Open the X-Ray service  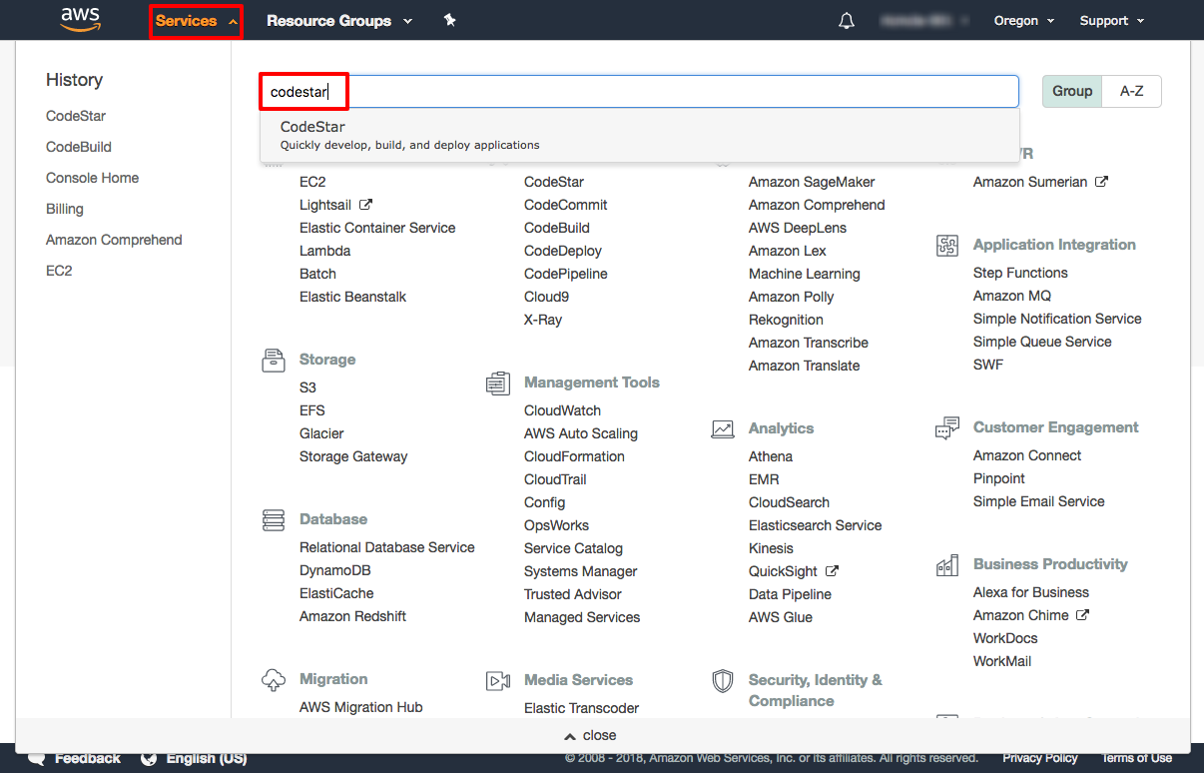[x=543, y=320]
